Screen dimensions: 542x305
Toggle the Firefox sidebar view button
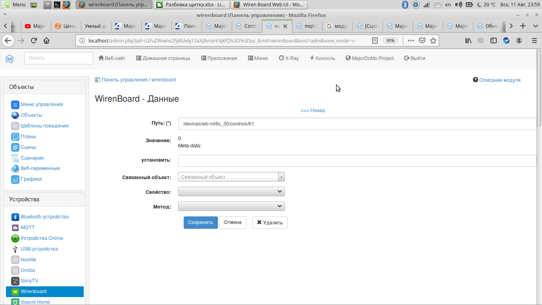tap(494, 41)
